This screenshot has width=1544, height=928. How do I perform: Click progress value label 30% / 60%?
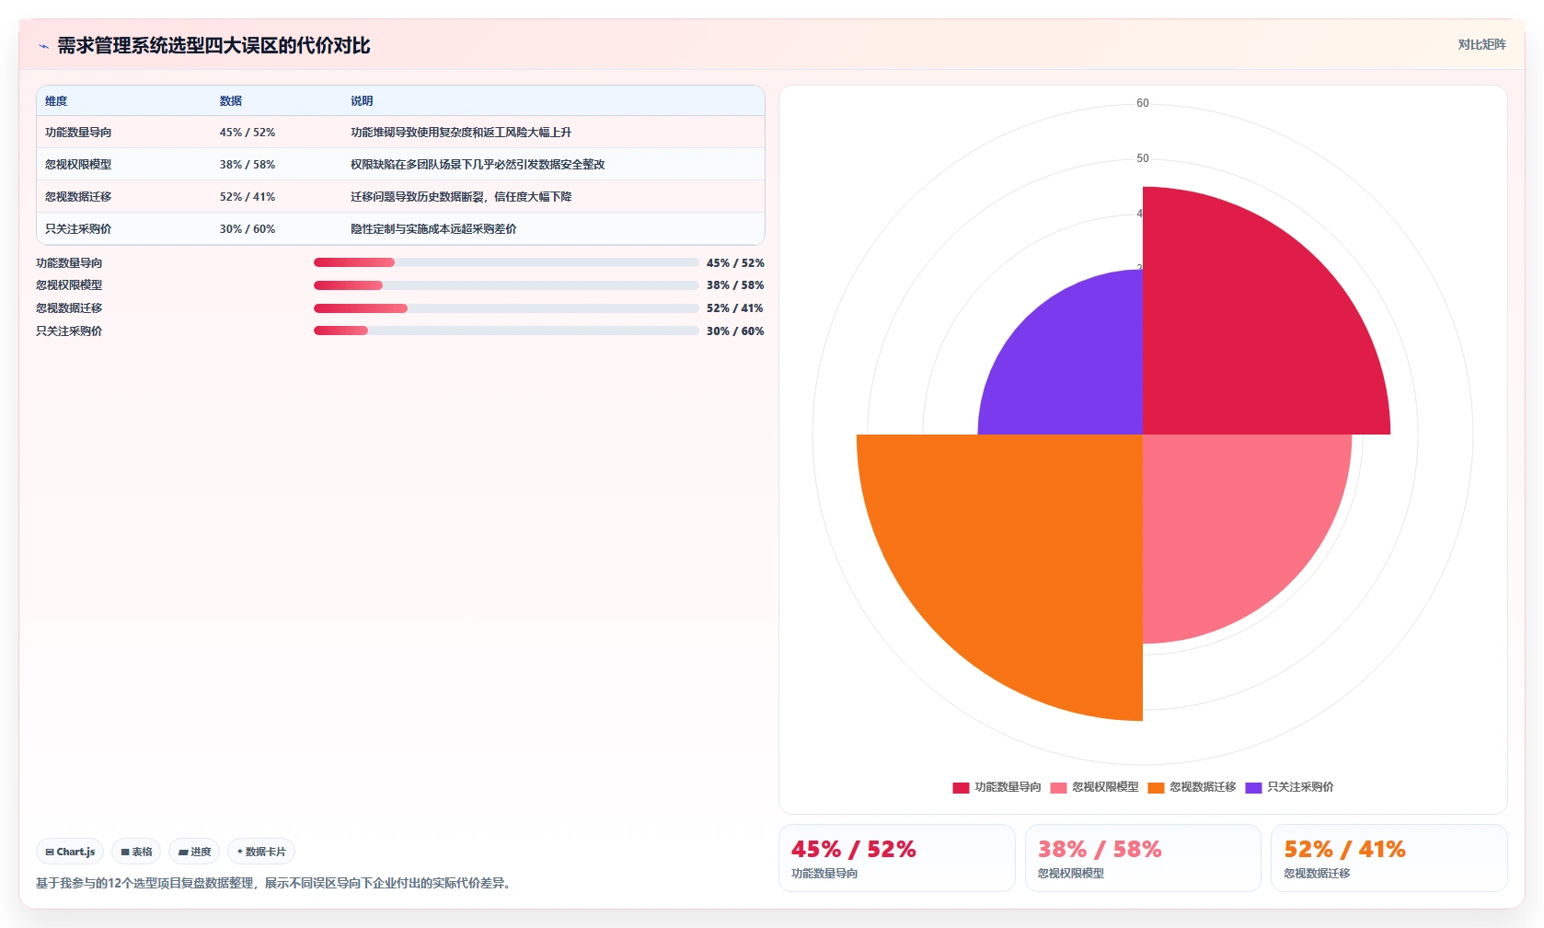click(735, 331)
